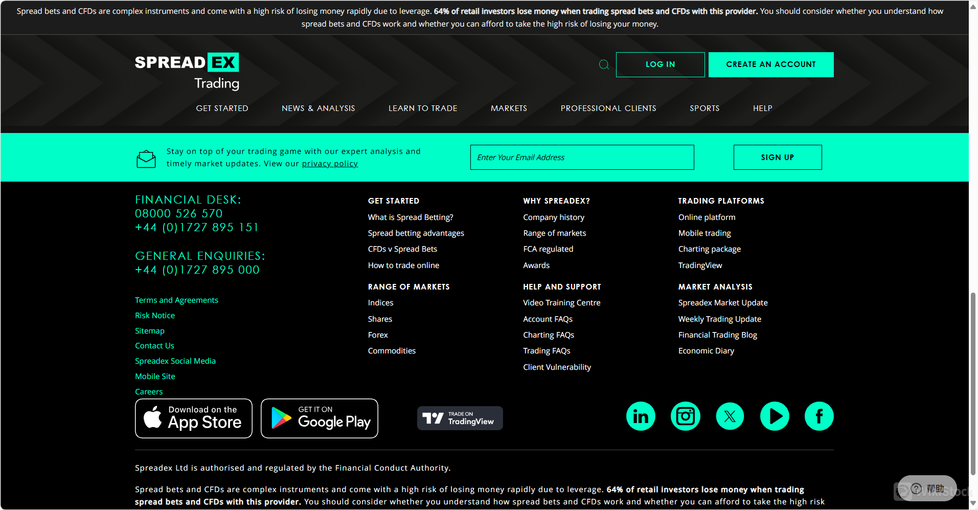This screenshot has height=510, width=978.
Task: Open CFDs v Spread Bets link
Action: (x=402, y=249)
